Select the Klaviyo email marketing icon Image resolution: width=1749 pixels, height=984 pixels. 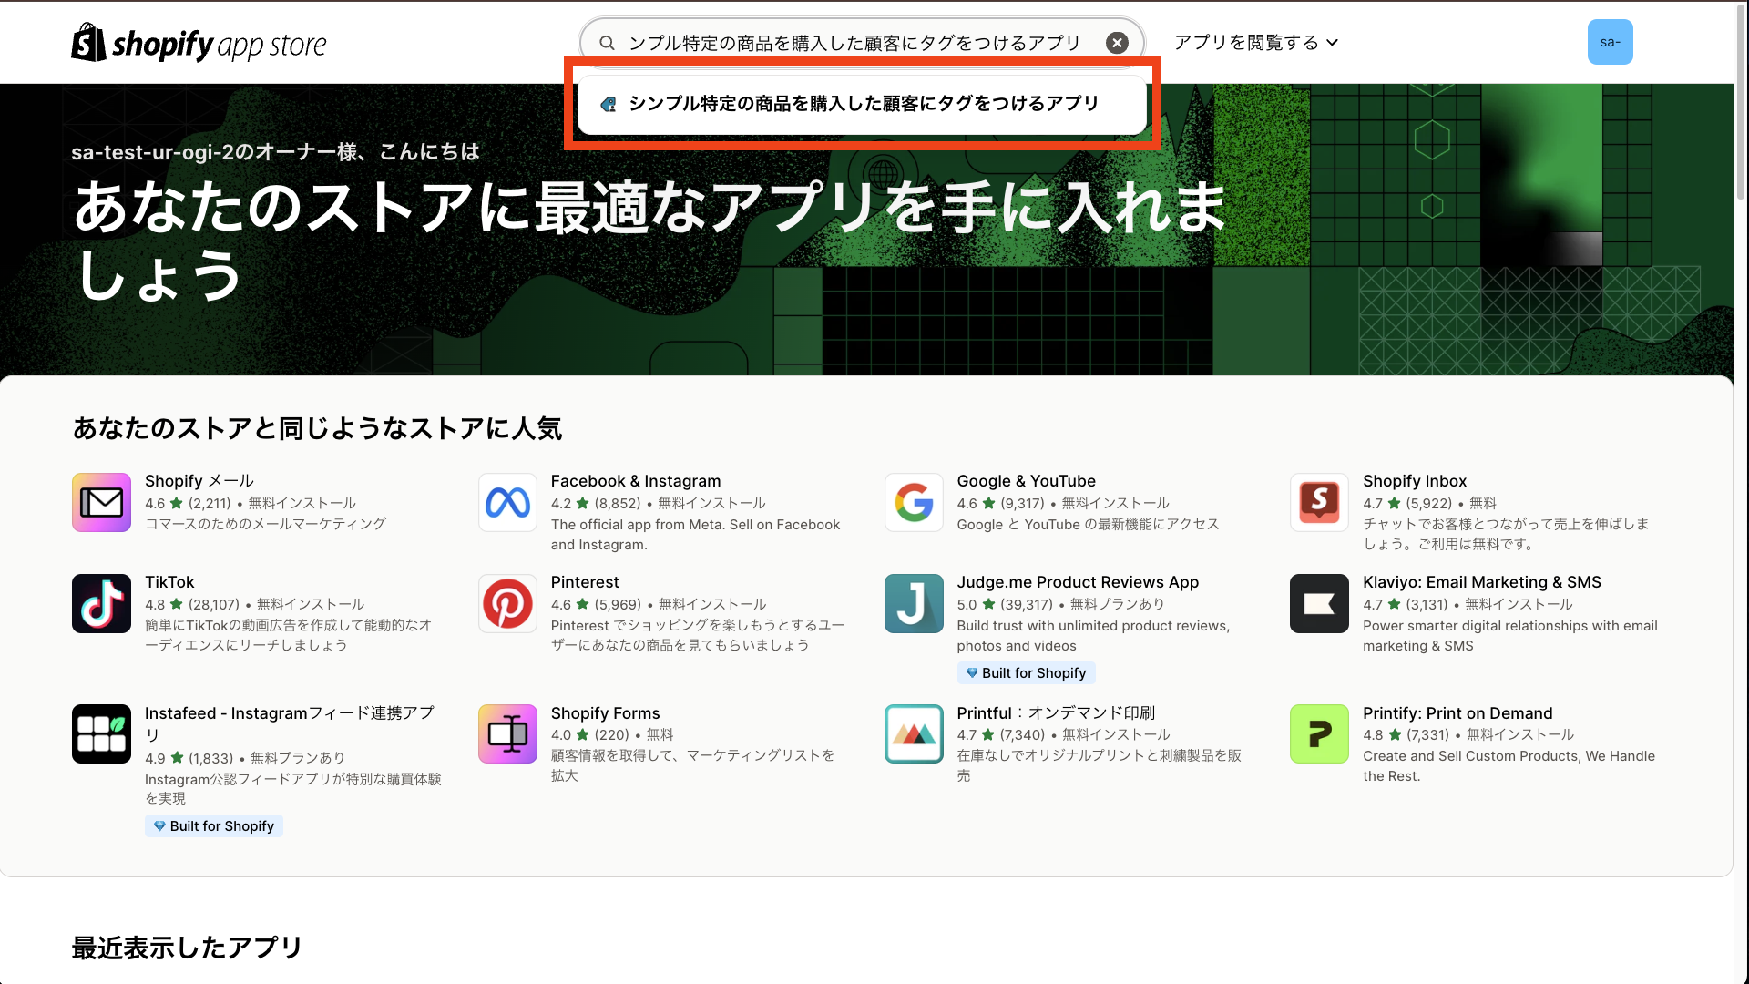pos(1319,603)
